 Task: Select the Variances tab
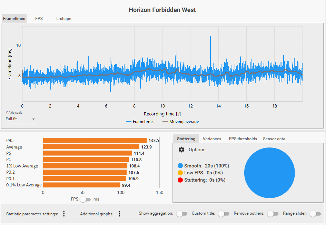[x=212, y=139]
